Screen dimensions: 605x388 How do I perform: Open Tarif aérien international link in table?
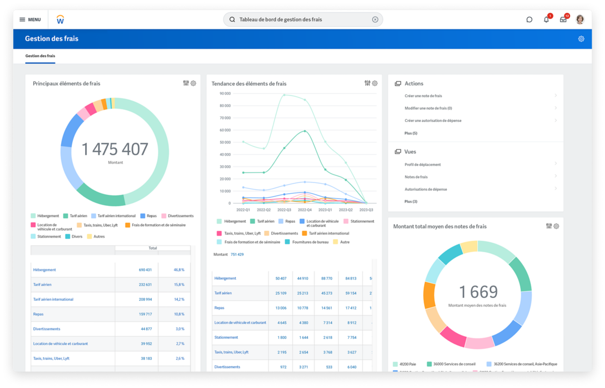click(x=53, y=299)
